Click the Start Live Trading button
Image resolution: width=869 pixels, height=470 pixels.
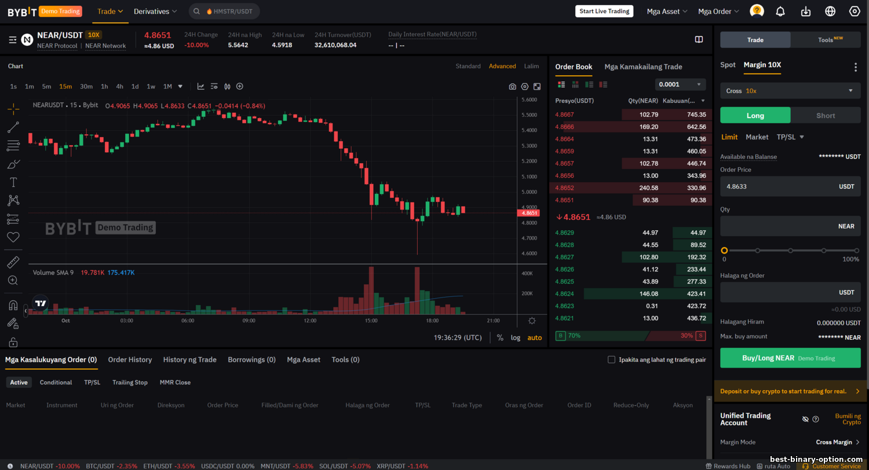[604, 12]
